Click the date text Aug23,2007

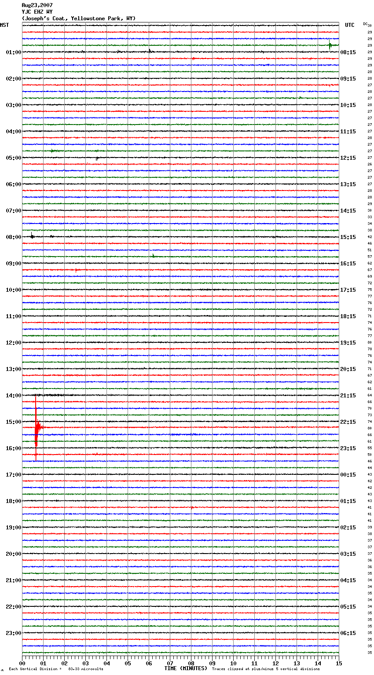pyautogui.click(x=37, y=5)
